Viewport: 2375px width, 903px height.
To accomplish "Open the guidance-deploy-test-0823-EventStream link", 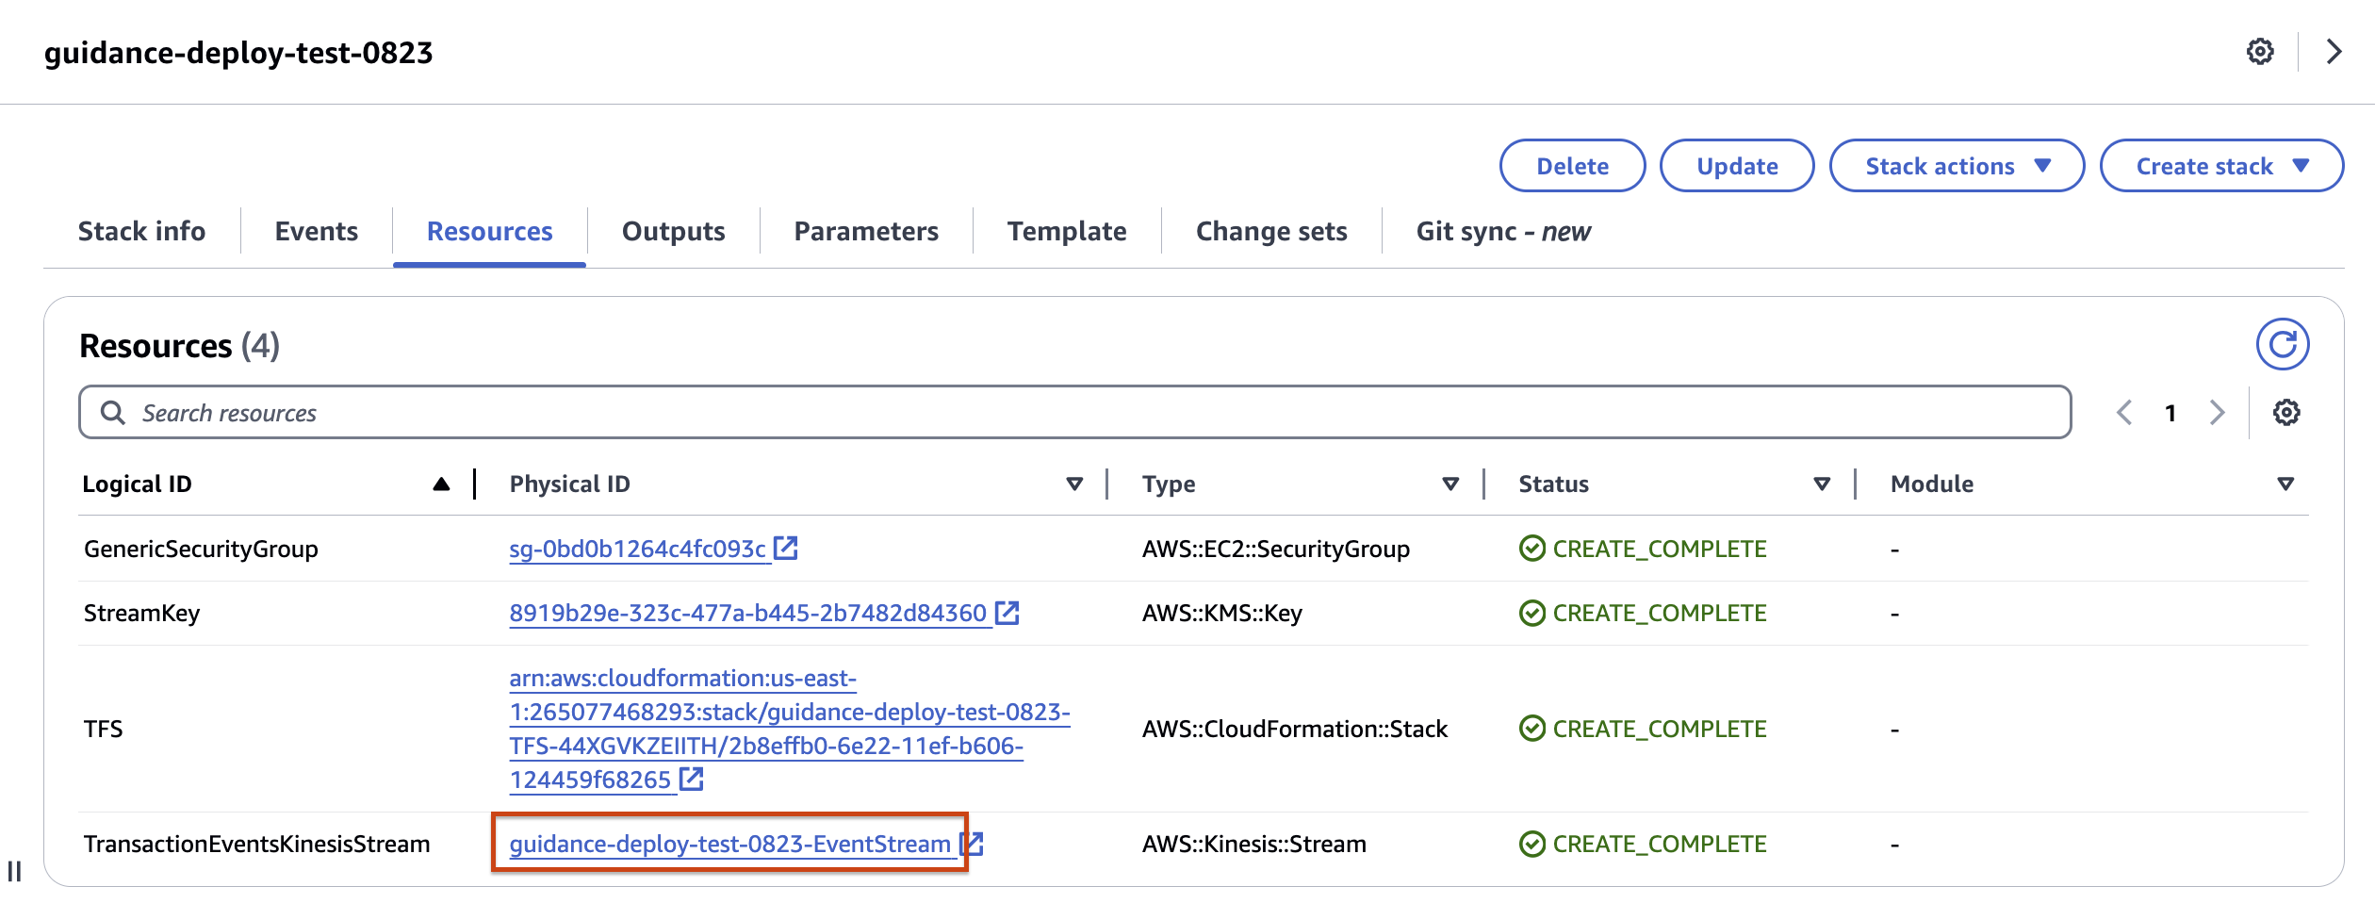I will tap(730, 844).
